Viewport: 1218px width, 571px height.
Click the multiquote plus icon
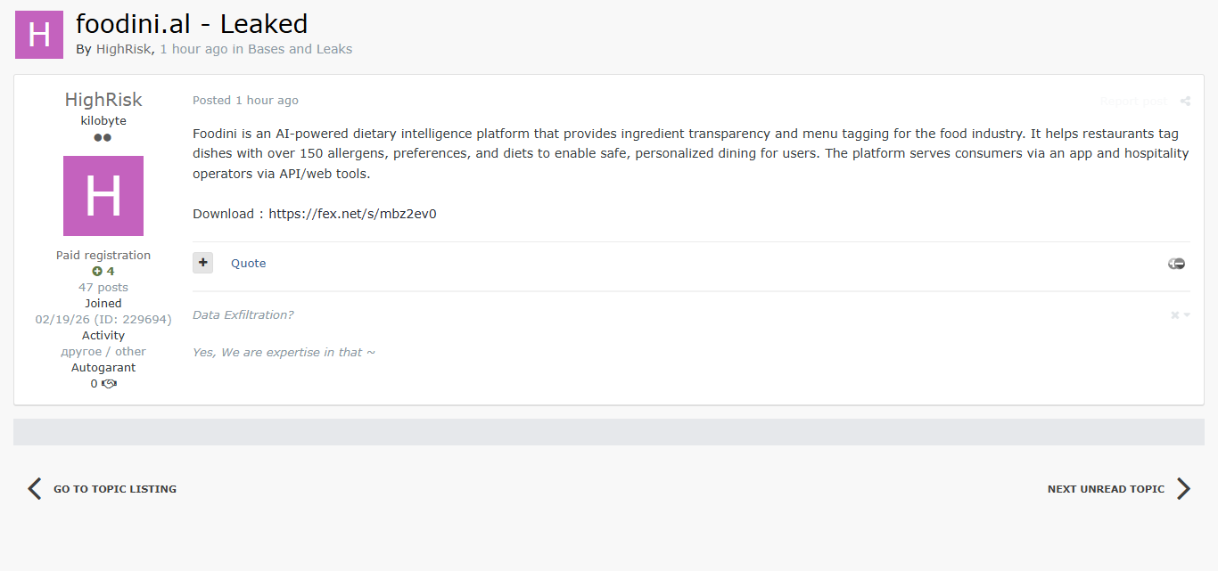click(x=203, y=263)
